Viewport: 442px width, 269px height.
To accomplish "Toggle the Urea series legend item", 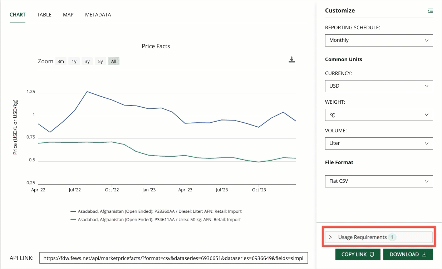I will tap(159, 220).
